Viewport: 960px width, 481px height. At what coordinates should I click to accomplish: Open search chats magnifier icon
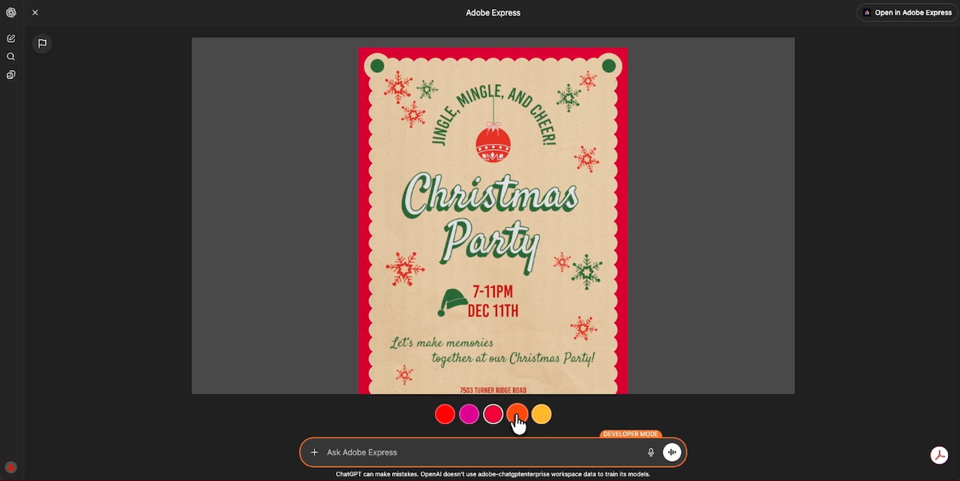(11, 57)
